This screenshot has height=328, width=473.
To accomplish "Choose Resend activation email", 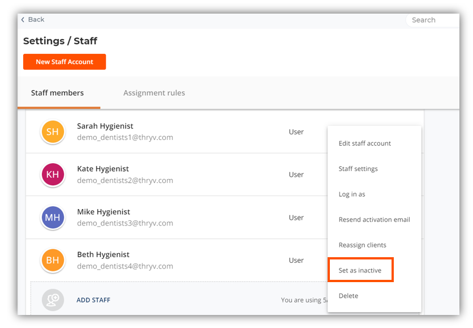I will tap(374, 220).
